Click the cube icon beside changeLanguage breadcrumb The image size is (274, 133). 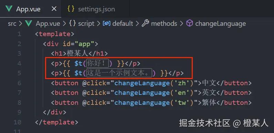tap(190, 23)
